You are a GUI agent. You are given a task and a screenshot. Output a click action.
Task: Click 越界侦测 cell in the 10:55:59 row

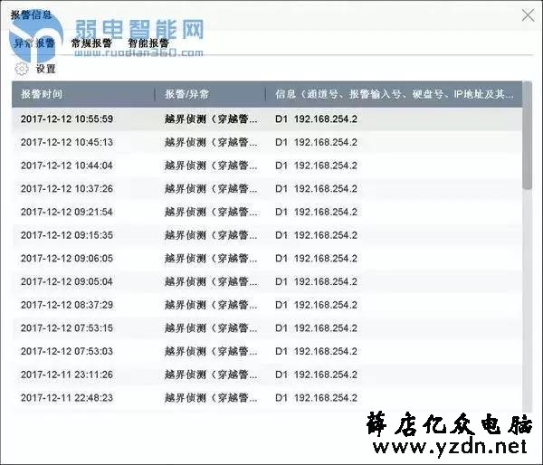tap(211, 119)
